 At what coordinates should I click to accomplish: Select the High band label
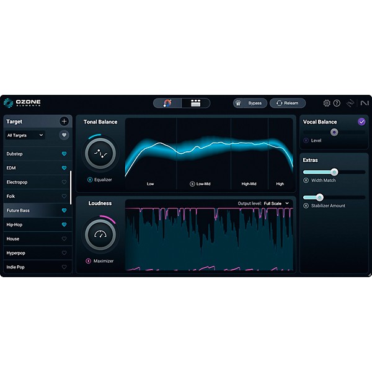[x=280, y=184]
